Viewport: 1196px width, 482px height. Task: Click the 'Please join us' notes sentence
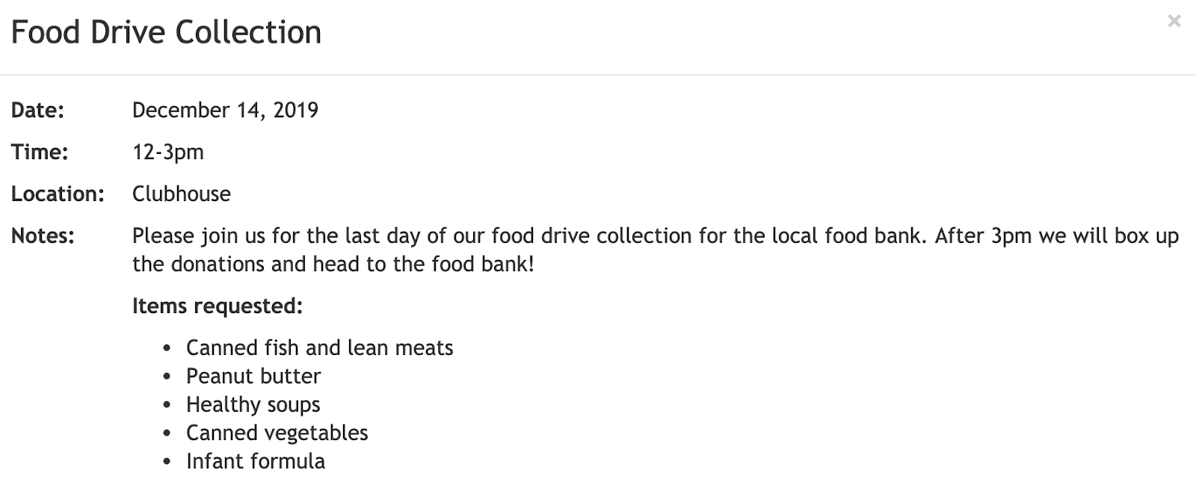523,236
